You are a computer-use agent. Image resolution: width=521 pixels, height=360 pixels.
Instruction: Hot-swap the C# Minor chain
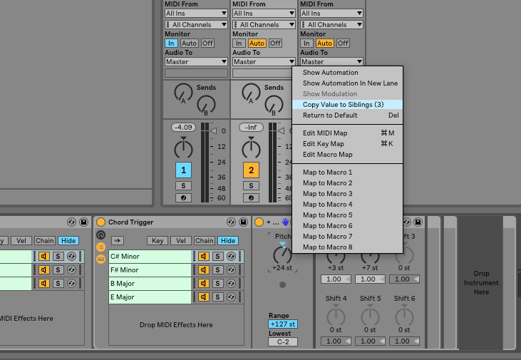[x=231, y=257]
